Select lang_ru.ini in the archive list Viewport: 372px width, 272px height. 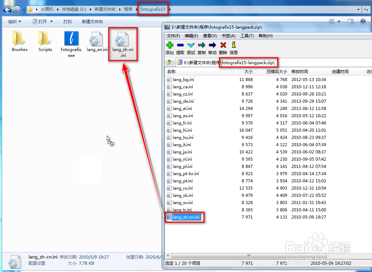pos(183,188)
